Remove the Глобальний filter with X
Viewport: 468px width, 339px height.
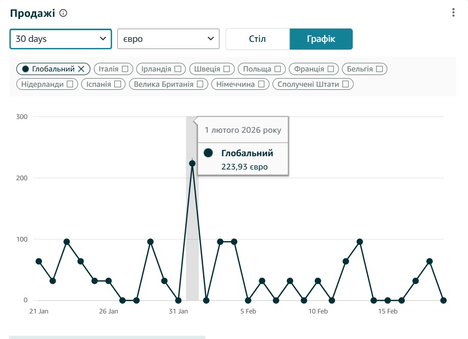pyautogui.click(x=81, y=69)
